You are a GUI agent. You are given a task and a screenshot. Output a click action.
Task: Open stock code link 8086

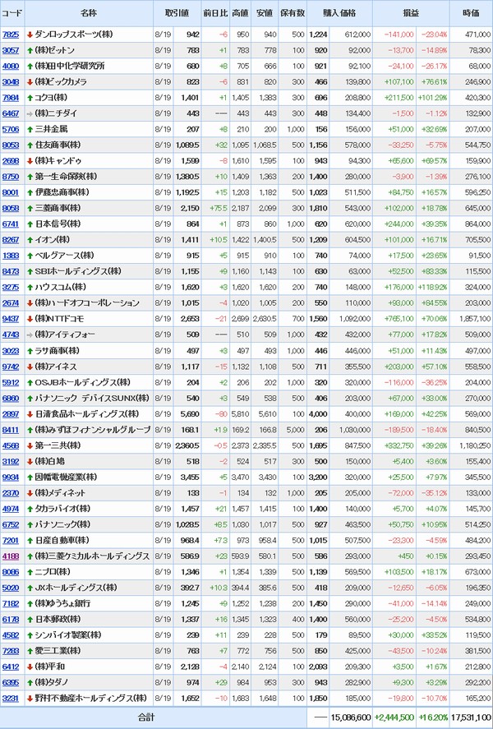11,572
